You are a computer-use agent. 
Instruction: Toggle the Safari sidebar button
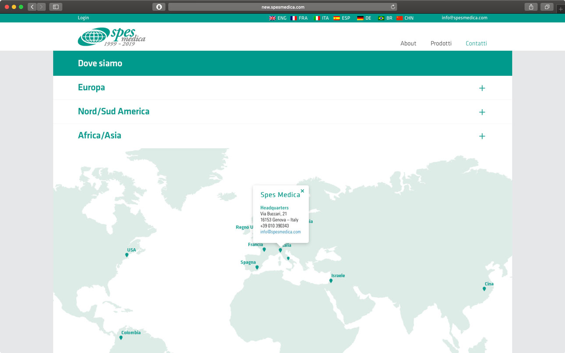(56, 7)
